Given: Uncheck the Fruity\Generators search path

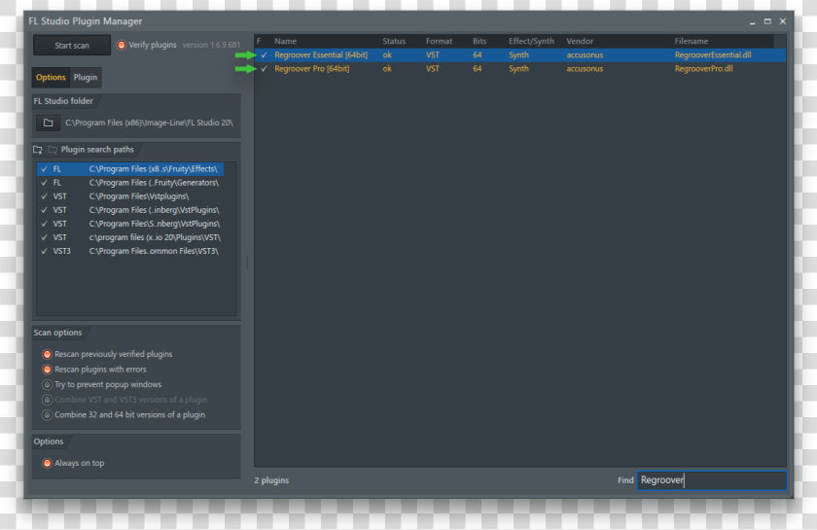Looking at the screenshot, I should point(45,183).
